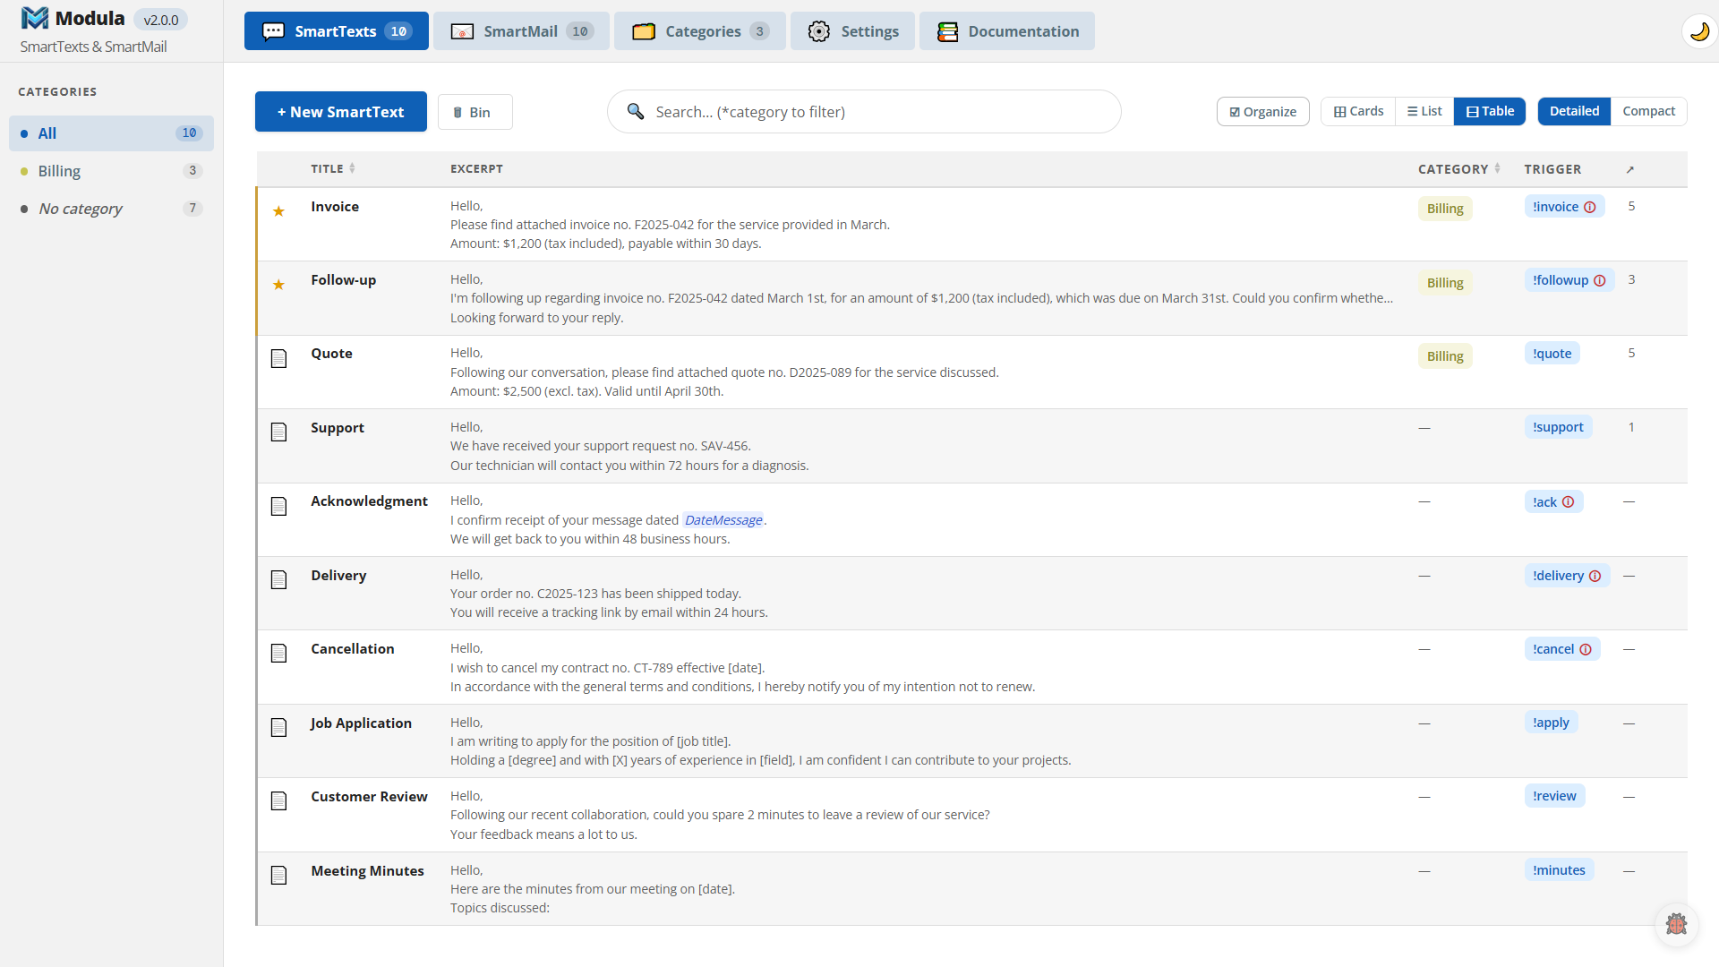Open the Documentation tab
1719x967 pixels.
[x=1007, y=31]
